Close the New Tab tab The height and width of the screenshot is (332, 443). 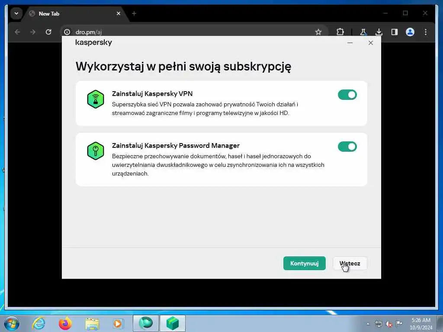[x=119, y=13]
